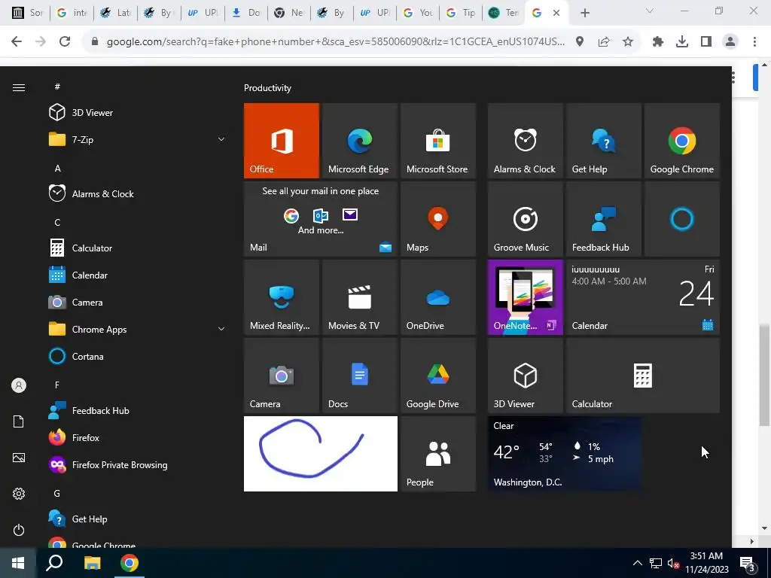The image size is (771, 578).
Task: Open the Mixed Reality Portal tile
Action: pyautogui.click(x=282, y=297)
